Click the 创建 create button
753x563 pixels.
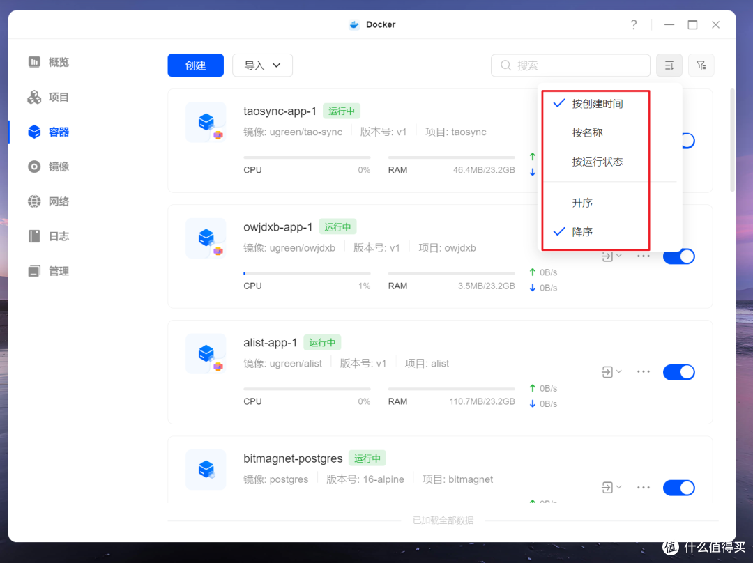[195, 65]
